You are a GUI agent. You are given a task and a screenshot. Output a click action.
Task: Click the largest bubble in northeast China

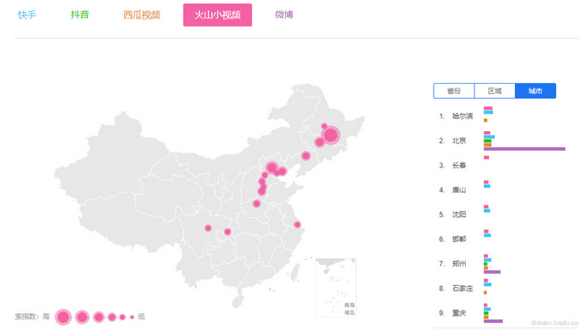[330, 135]
